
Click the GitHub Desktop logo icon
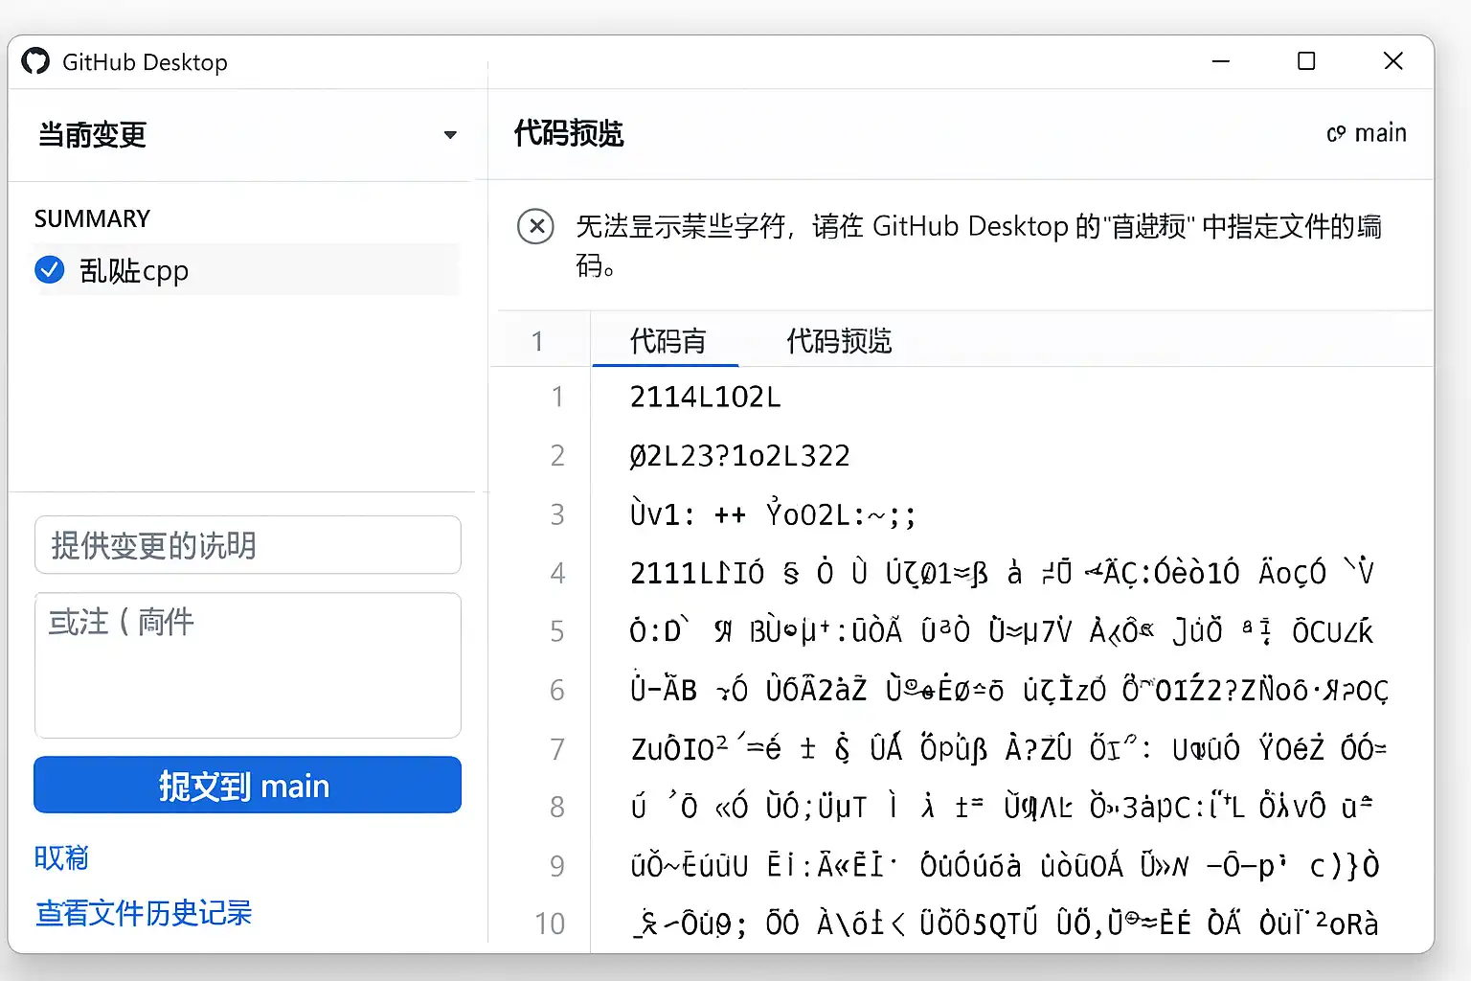pyautogui.click(x=35, y=61)
